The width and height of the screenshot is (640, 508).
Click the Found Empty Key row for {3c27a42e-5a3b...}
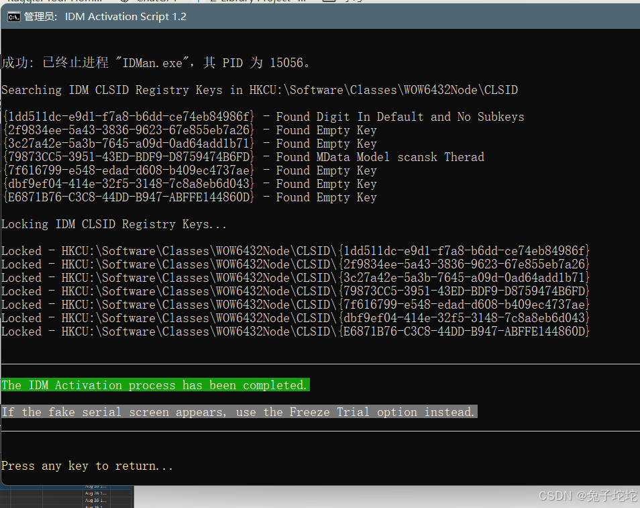pos(189,144)
